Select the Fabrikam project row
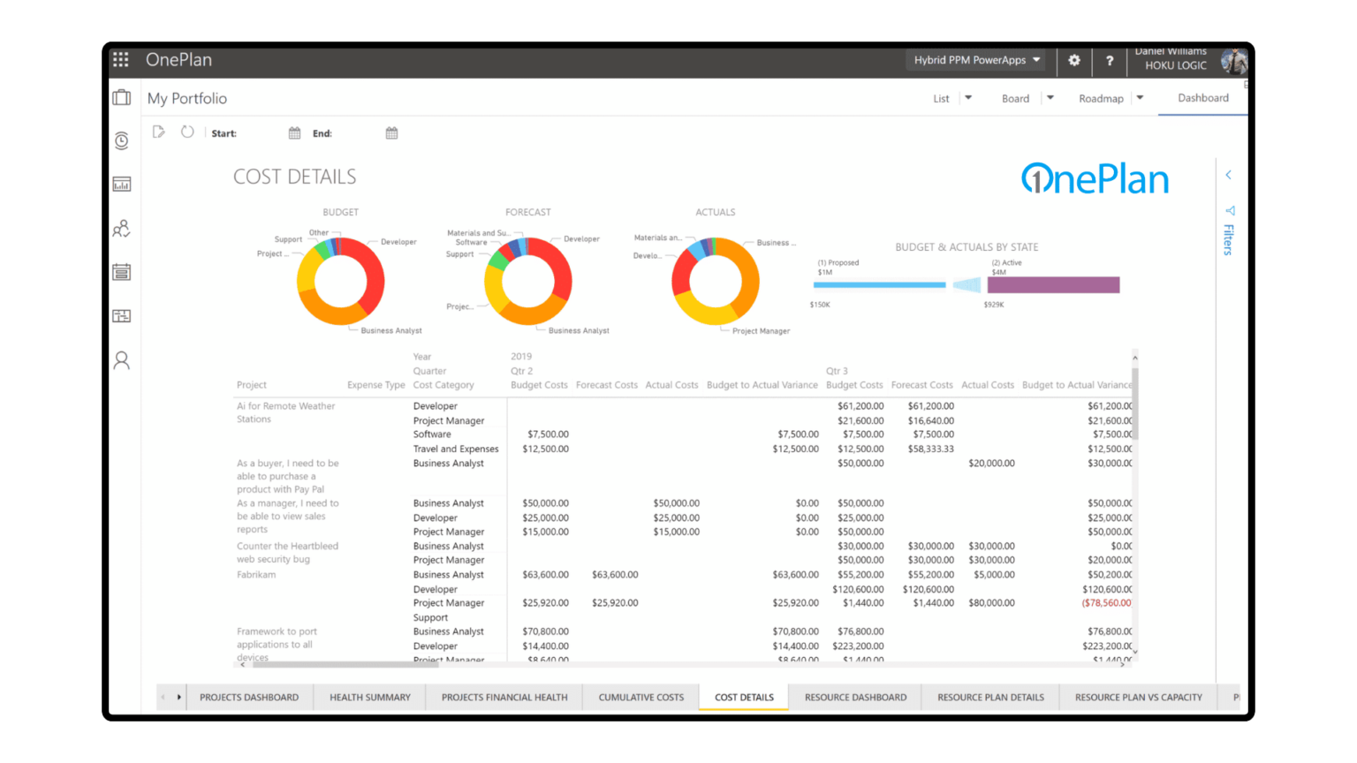The width and height of the screenshot is (1357, 763). pos(256,575)
